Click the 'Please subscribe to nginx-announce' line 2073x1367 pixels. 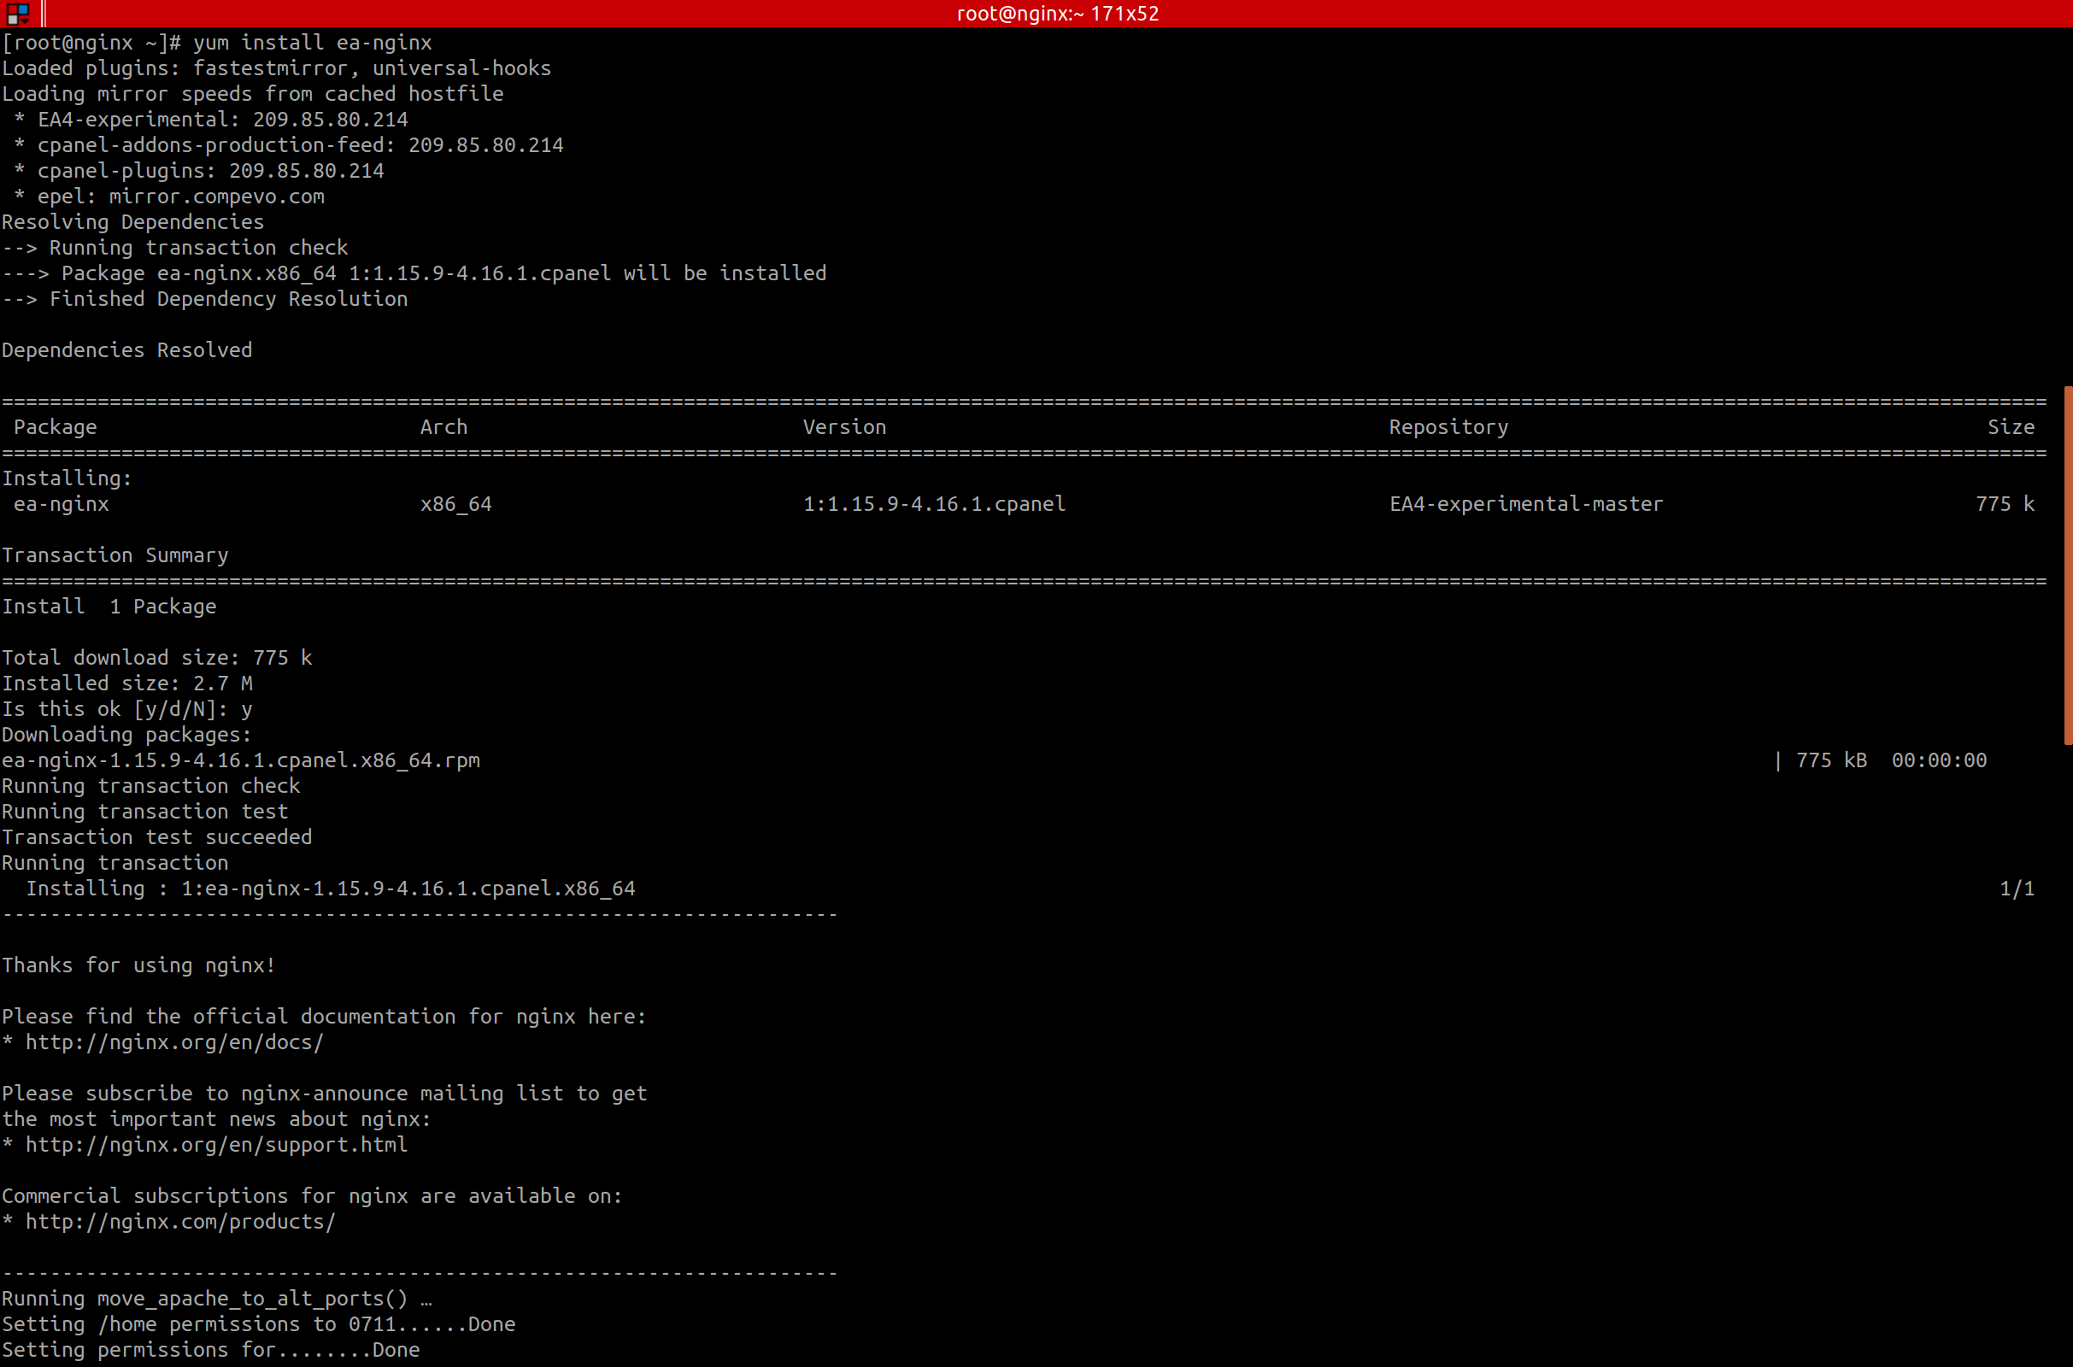[325, 1094]
